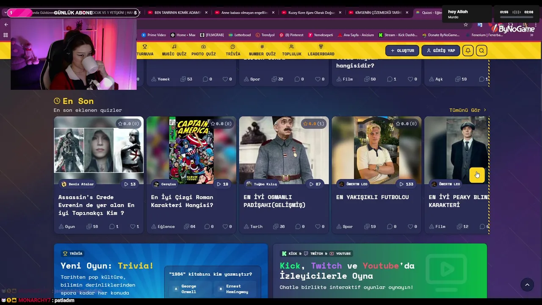Screen dimensions: 542x305
Task: Open quiz title En İyi Osmanlı Padişahı
Action: point(274,201)
